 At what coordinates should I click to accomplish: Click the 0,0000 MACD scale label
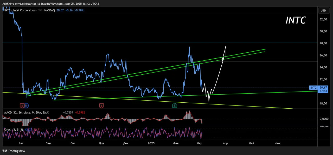tap(324, 119)
